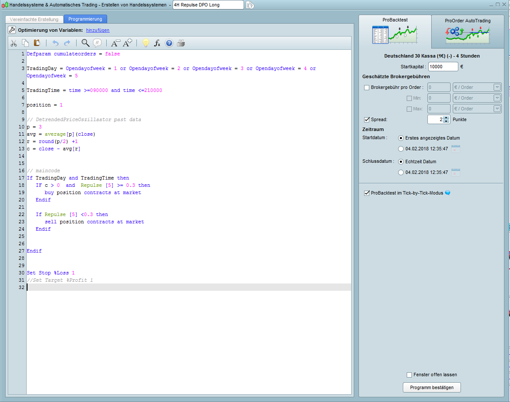Click the Startkapital input field
Viewport: 510px width, 402px height.
tap(443, 67)
